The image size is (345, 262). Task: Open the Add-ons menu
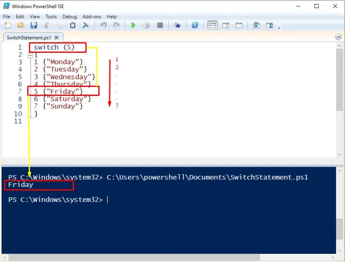[92, 17]
